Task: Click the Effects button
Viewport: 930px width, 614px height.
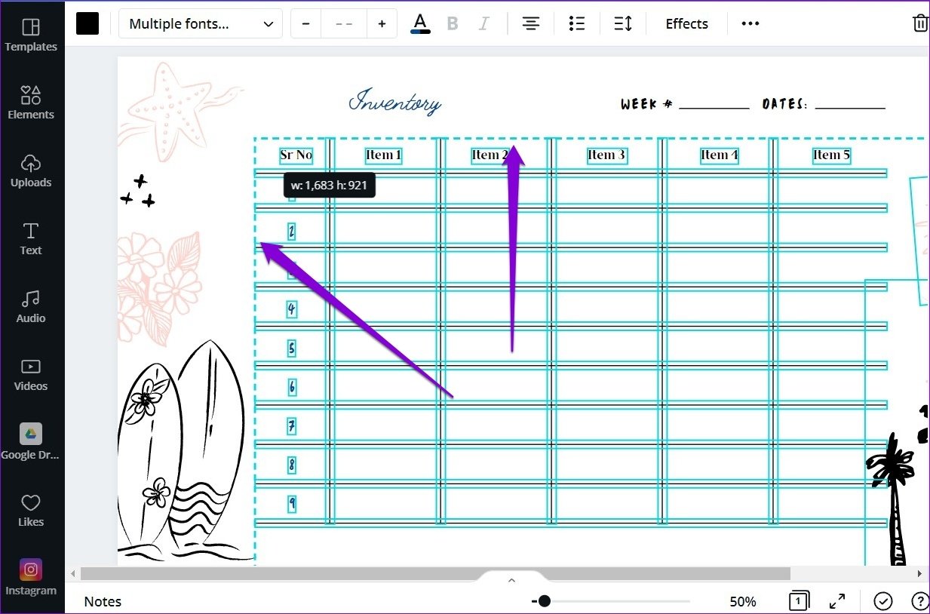Action: pos(686,24)
